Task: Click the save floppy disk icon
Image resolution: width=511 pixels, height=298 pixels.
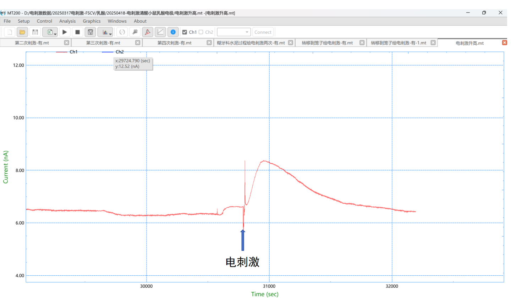Action: point(35,32)
